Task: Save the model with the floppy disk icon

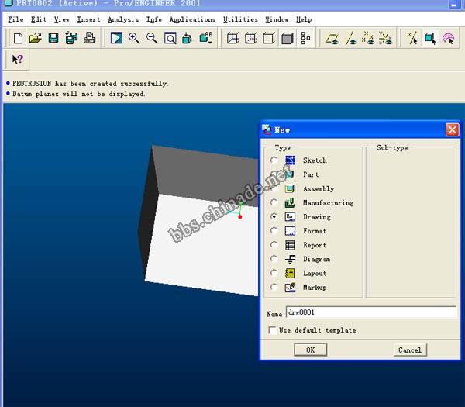Action: [x=53, y=38]
